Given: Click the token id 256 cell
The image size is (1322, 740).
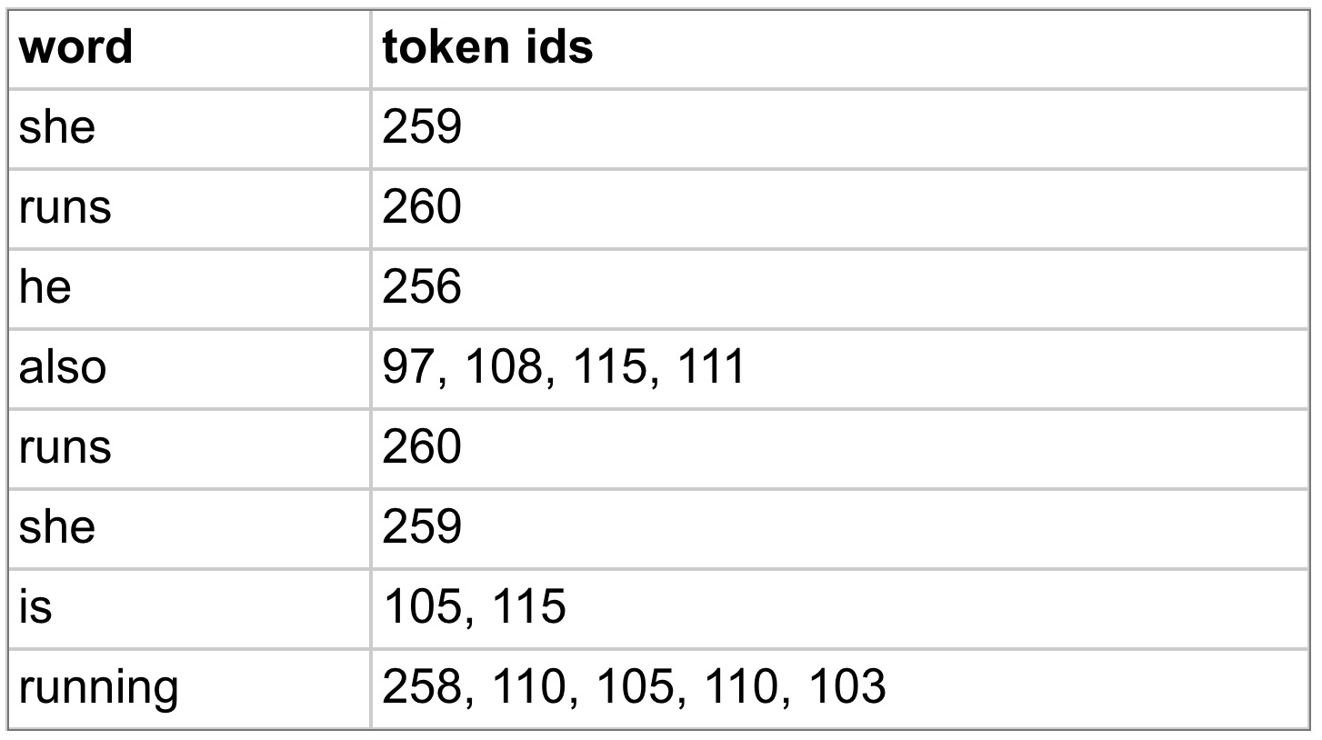Looking at the screenshot, I should pyautogui.click(x=422, y=288).
